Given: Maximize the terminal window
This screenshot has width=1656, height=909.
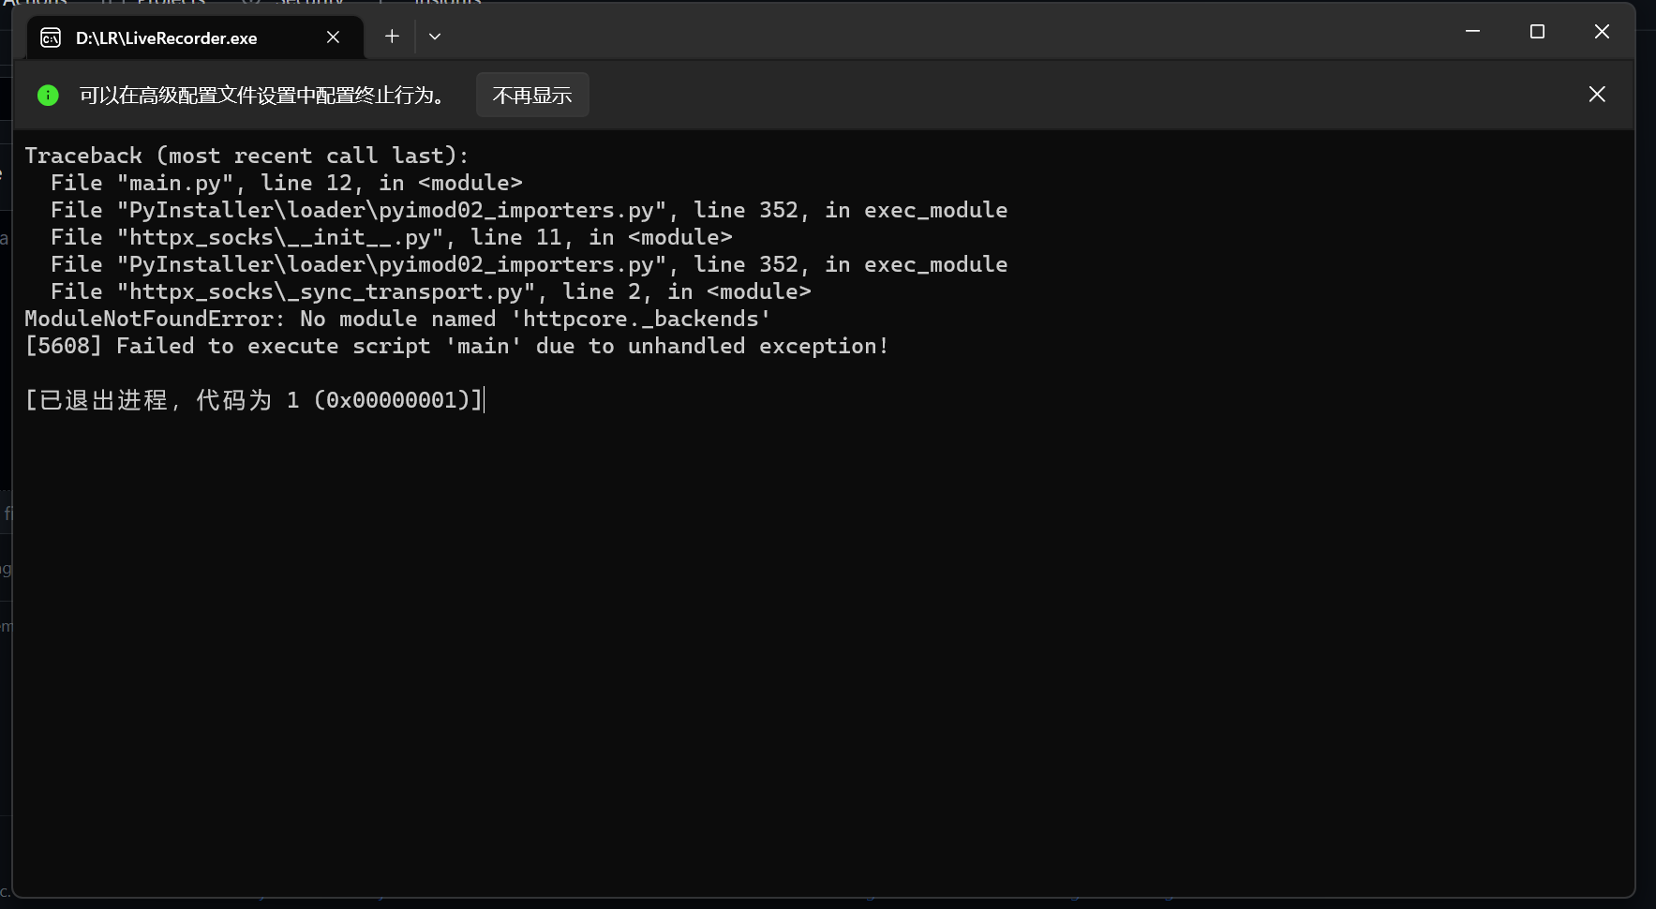Looking at the screenshot, I should 1536,31.
